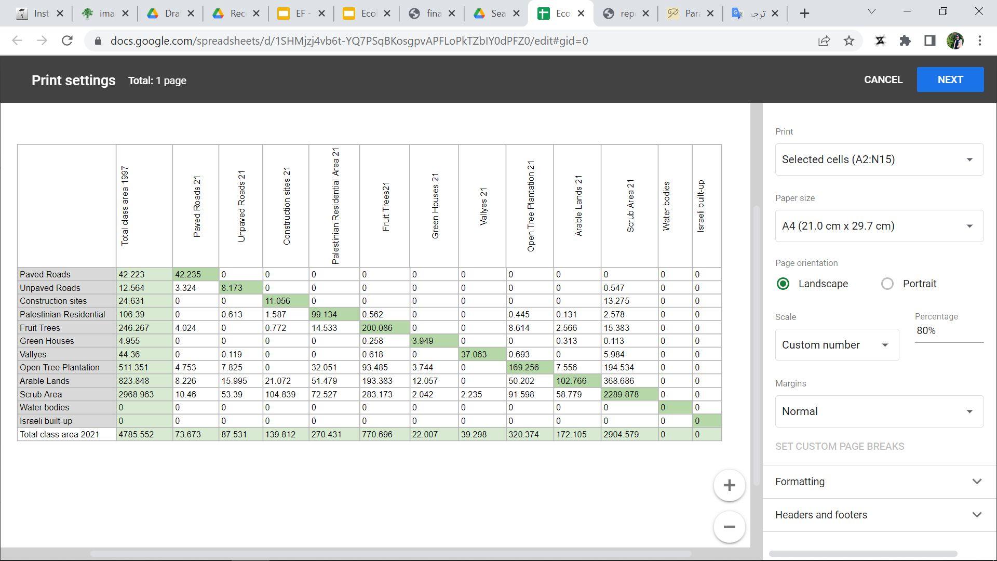Viewport: 997px width, 561px height.
Task: Click the browser reload icon
Action: [x=67, y=41]
